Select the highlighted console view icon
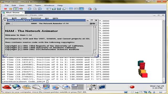 [81, 9]
